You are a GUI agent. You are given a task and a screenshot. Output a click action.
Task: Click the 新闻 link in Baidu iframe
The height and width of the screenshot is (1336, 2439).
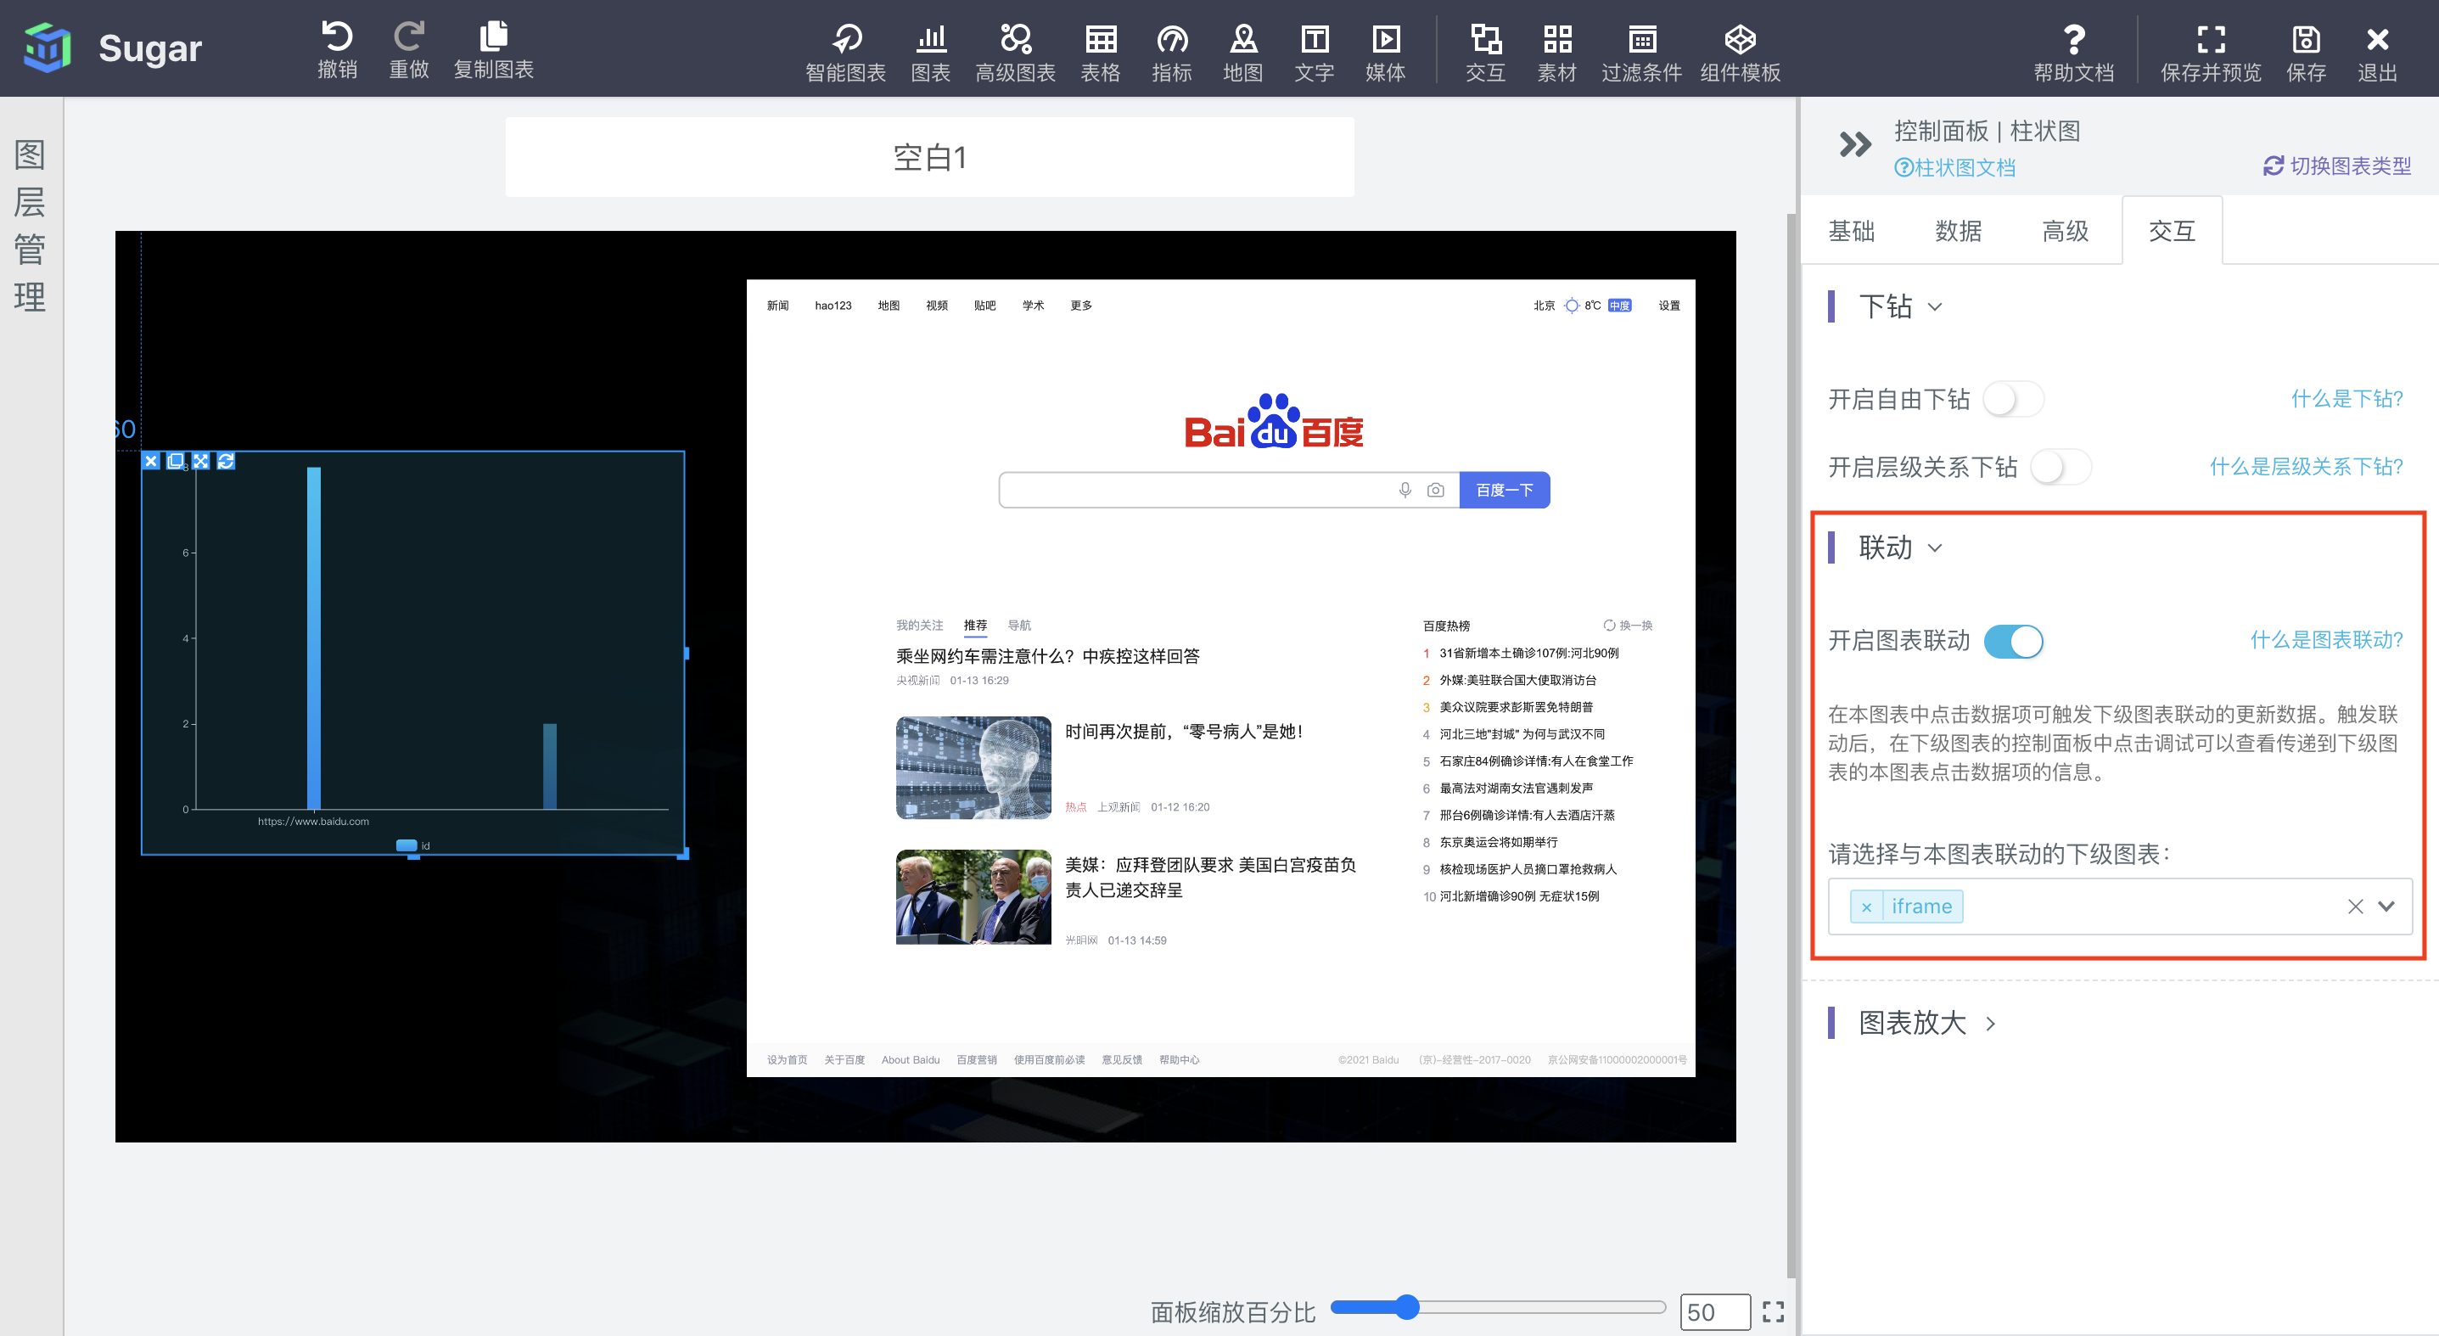(777, 305)
